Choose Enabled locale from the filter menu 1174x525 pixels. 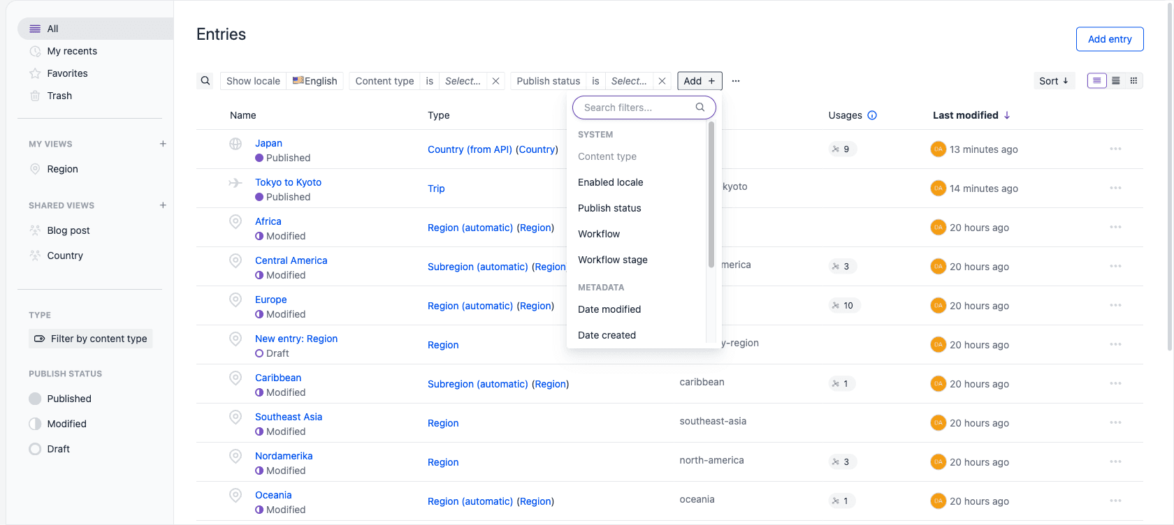click(x=610, y=182)
